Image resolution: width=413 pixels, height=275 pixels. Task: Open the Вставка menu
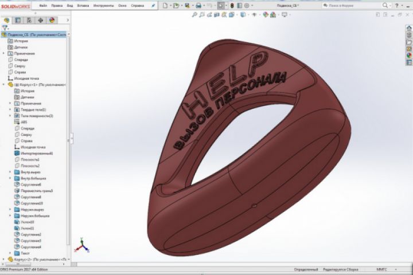[83, 5]
